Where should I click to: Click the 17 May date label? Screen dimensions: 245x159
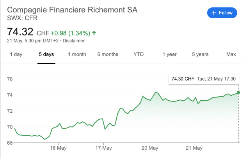[103, 148]
